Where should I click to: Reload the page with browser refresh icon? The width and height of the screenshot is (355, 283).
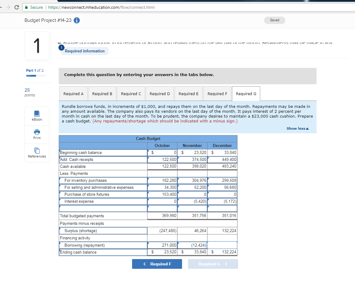pos(17,7)
